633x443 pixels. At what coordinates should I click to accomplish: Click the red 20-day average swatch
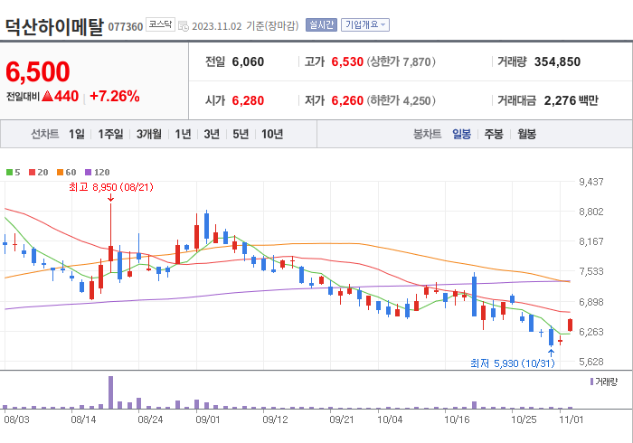pos(32,173)
